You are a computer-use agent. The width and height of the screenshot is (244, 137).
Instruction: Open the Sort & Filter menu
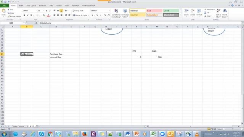coord(218,13)
